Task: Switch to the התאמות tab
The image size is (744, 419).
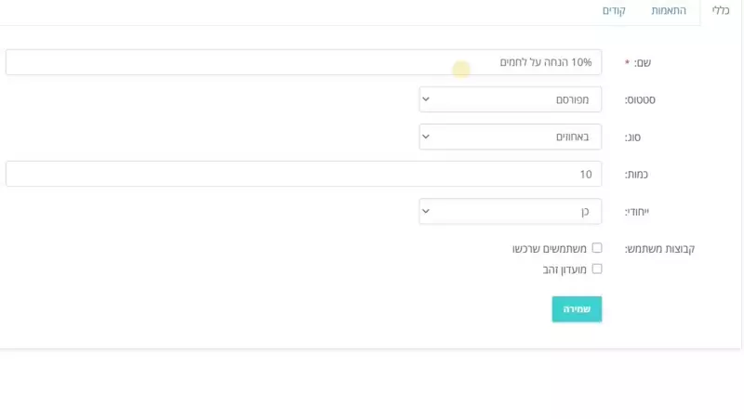Action: click(669, 10)
